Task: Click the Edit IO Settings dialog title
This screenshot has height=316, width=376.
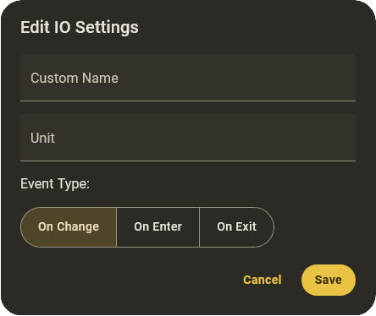Action: pyautogui.click(x=80, y=27)
